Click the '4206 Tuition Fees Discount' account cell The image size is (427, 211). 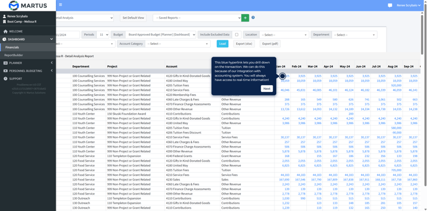pos(183,133)
